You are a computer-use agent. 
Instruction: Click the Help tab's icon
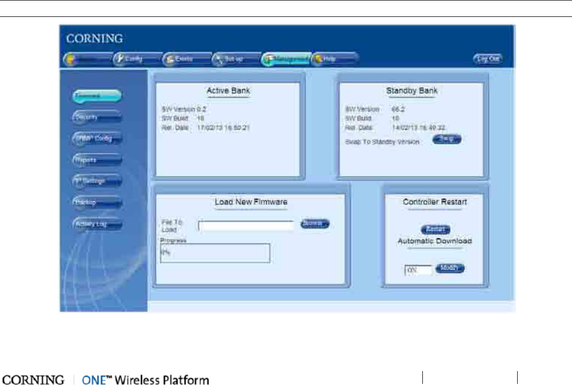pos(318,59)
